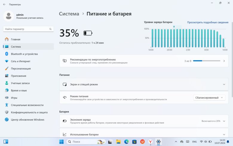Viewport: 233px width, 146px height.
Task: Click the 3 из 9 progress bar
Action: [206, 61]
